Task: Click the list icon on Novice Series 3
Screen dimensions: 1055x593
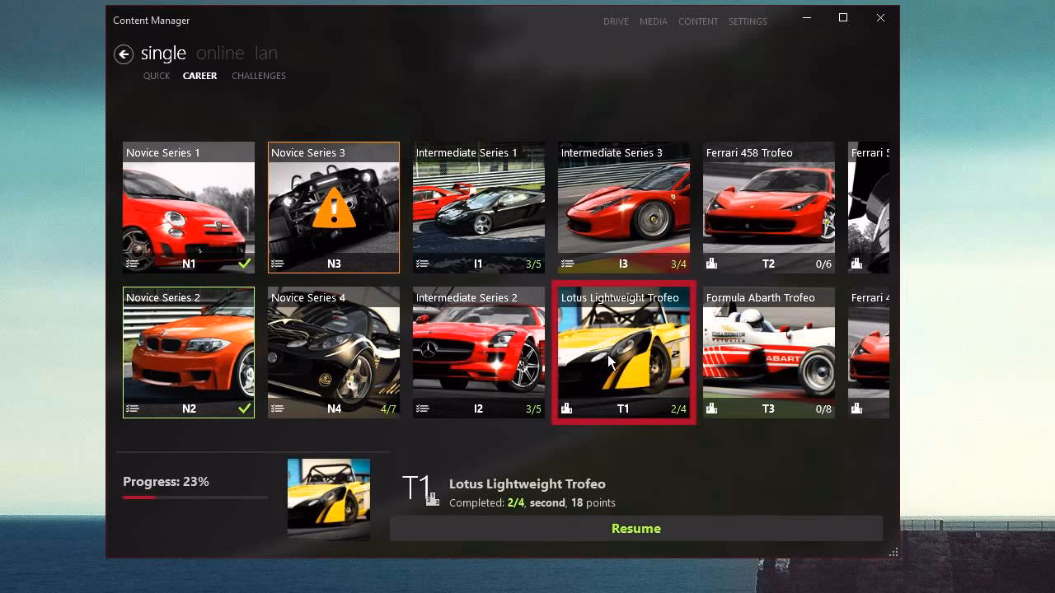Action: [277, 264]
